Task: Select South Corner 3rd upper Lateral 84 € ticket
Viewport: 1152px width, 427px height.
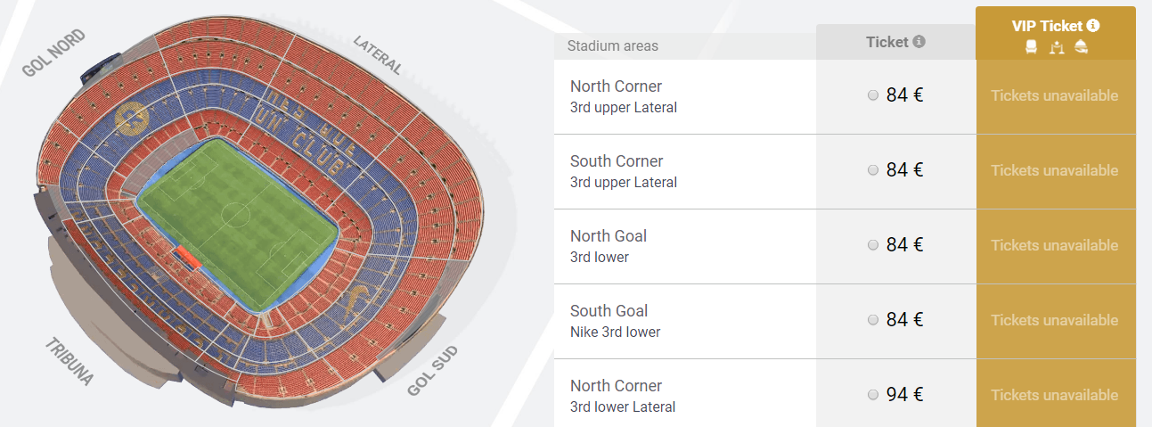Action: [873, 170]
